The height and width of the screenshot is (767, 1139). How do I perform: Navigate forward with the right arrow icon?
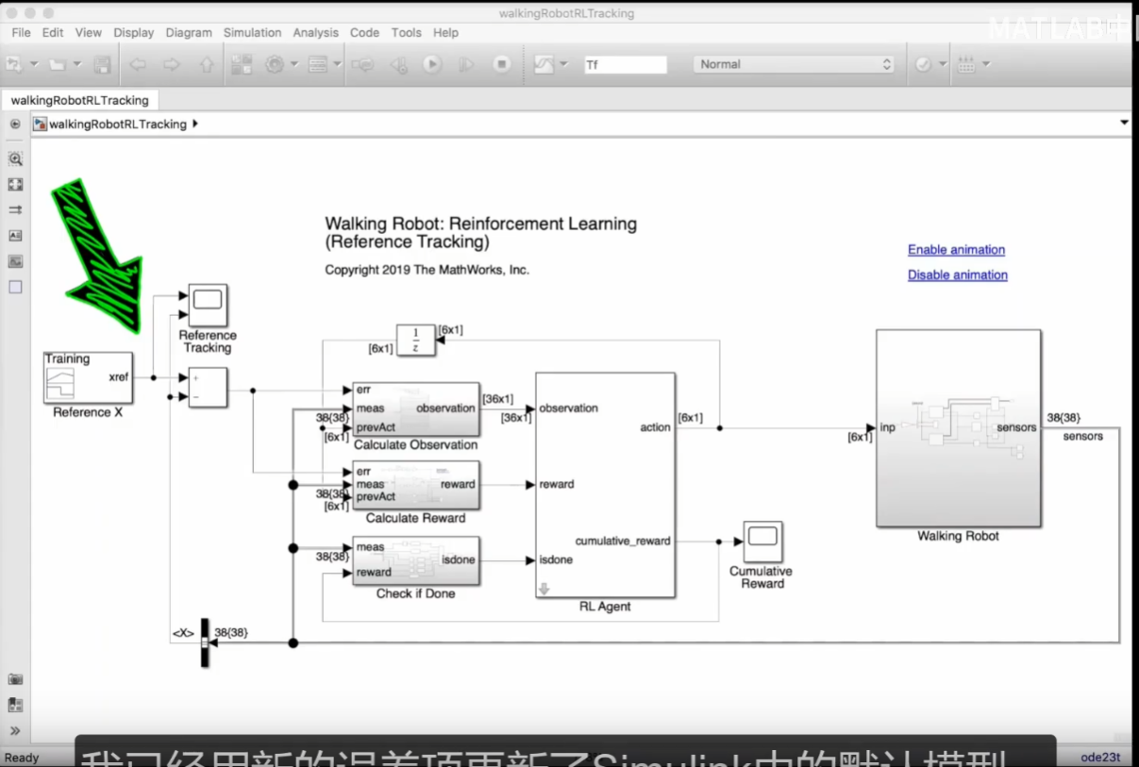(x=172, y=64)
